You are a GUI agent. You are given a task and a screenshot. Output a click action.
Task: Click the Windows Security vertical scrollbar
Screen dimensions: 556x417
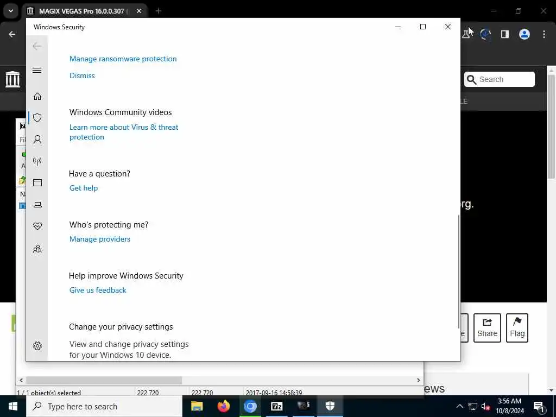tap(459, 271)
